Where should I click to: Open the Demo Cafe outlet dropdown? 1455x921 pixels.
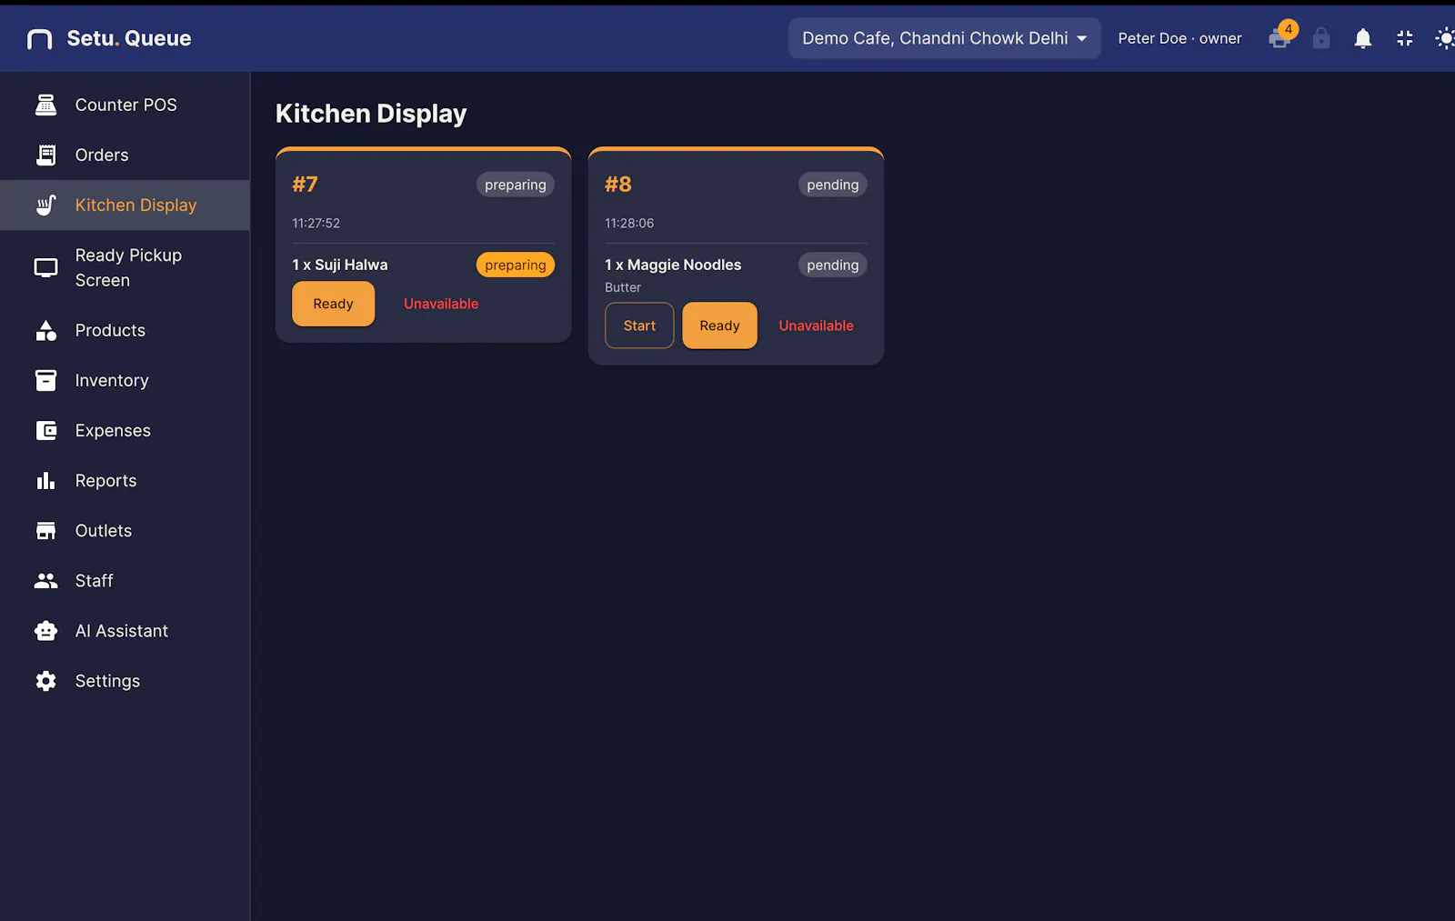[944, 38]
